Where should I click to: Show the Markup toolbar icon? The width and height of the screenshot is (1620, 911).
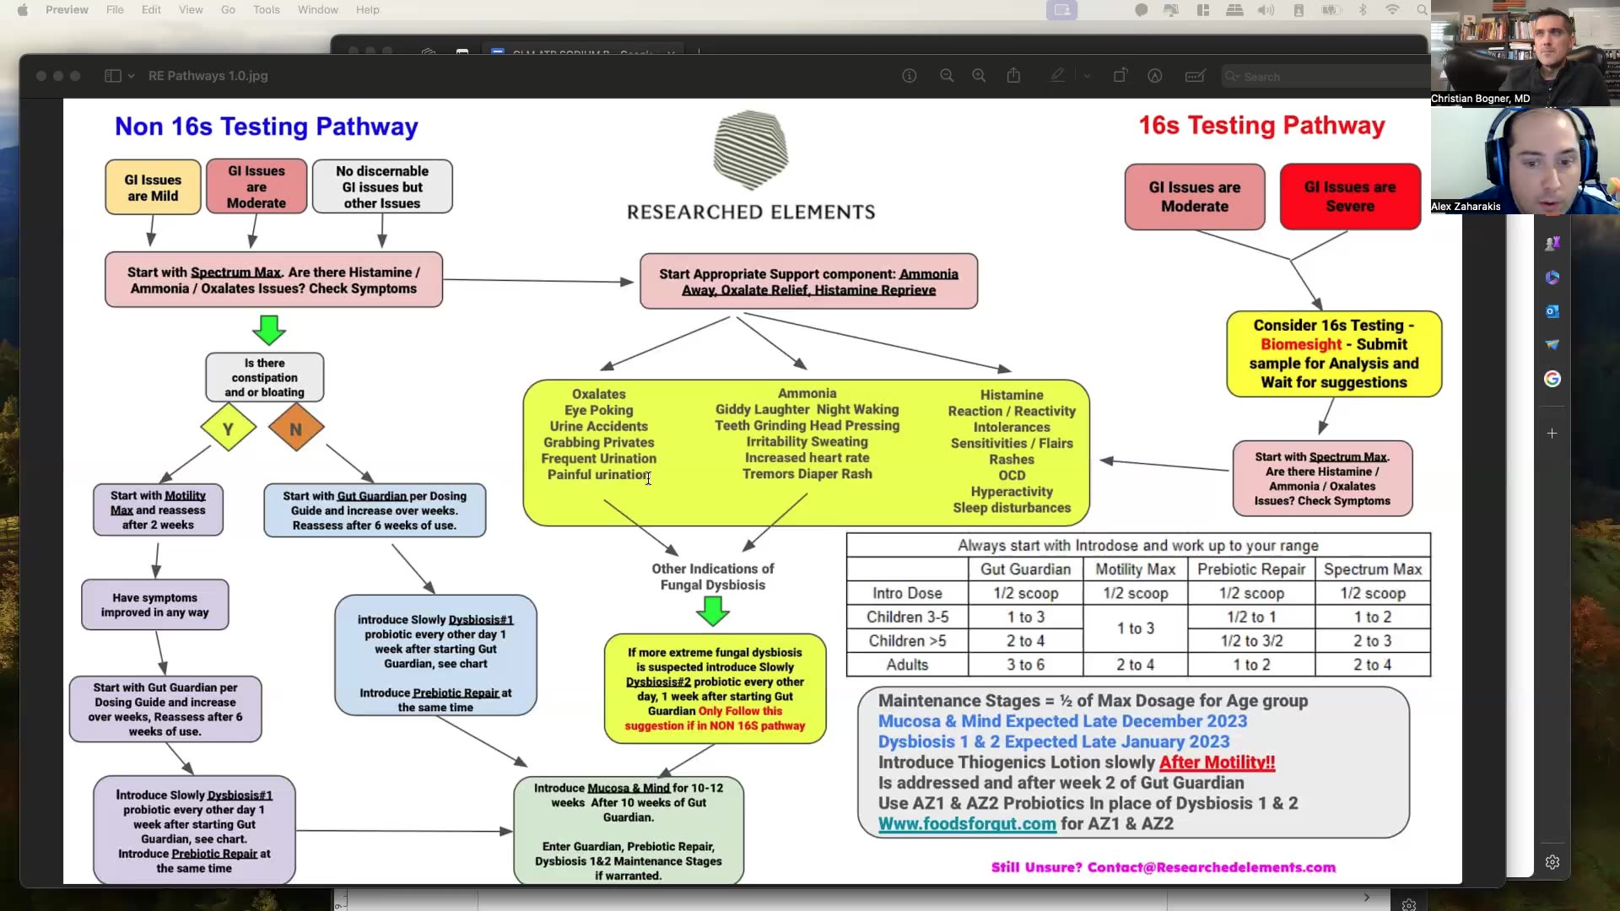coord(1155,76)
